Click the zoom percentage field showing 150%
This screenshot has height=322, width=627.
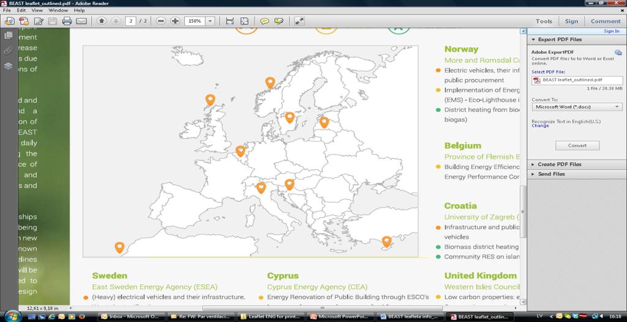click(x=195, y=21)
